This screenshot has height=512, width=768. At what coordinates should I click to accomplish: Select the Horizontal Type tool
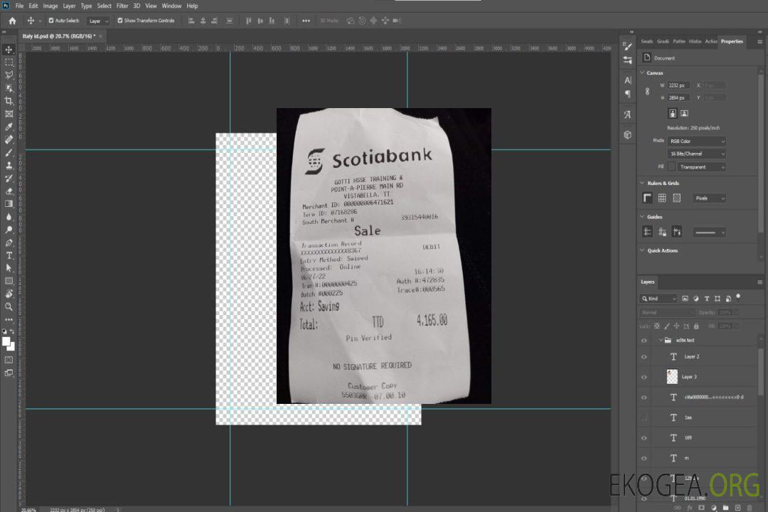point(9,255)
